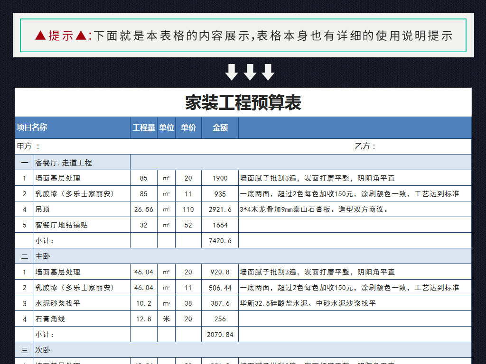Click the 工程量 column header
The image size is (486, 364).
[143, 127]
